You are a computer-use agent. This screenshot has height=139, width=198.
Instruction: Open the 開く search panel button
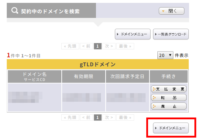[x=172, y=11]
